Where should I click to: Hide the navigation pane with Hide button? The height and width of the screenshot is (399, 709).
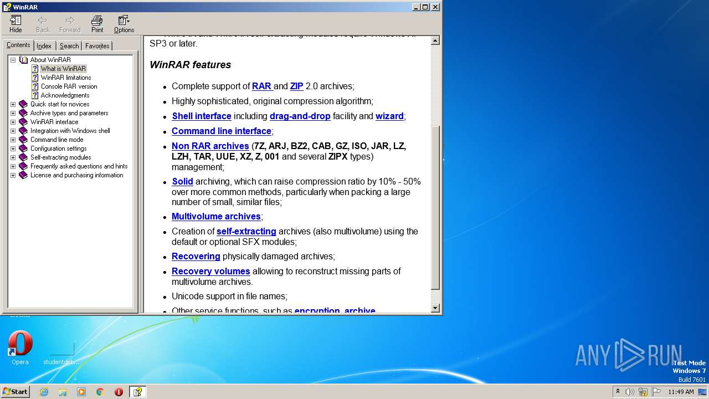pyautogui.click(x=16, y=24)
